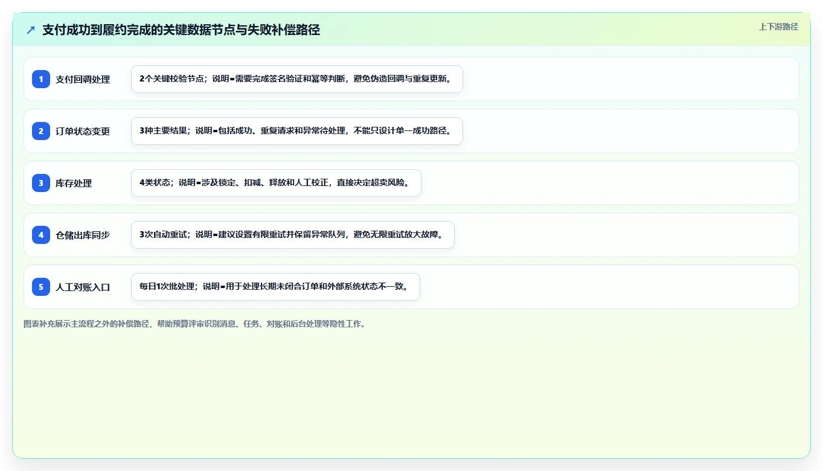Click the step 5 number badge
The image size is (823, 471).
[41, 287]
